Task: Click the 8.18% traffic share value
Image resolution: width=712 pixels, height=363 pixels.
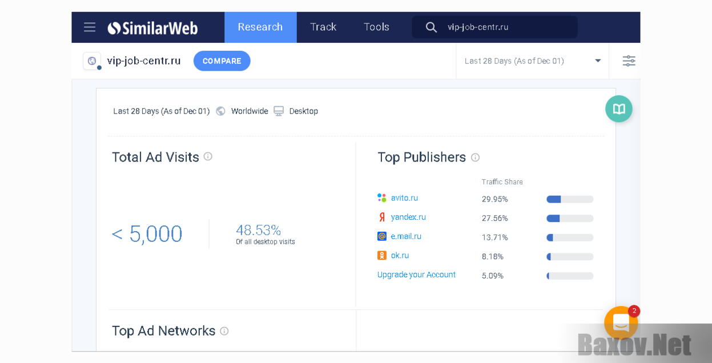Action: 493,257
